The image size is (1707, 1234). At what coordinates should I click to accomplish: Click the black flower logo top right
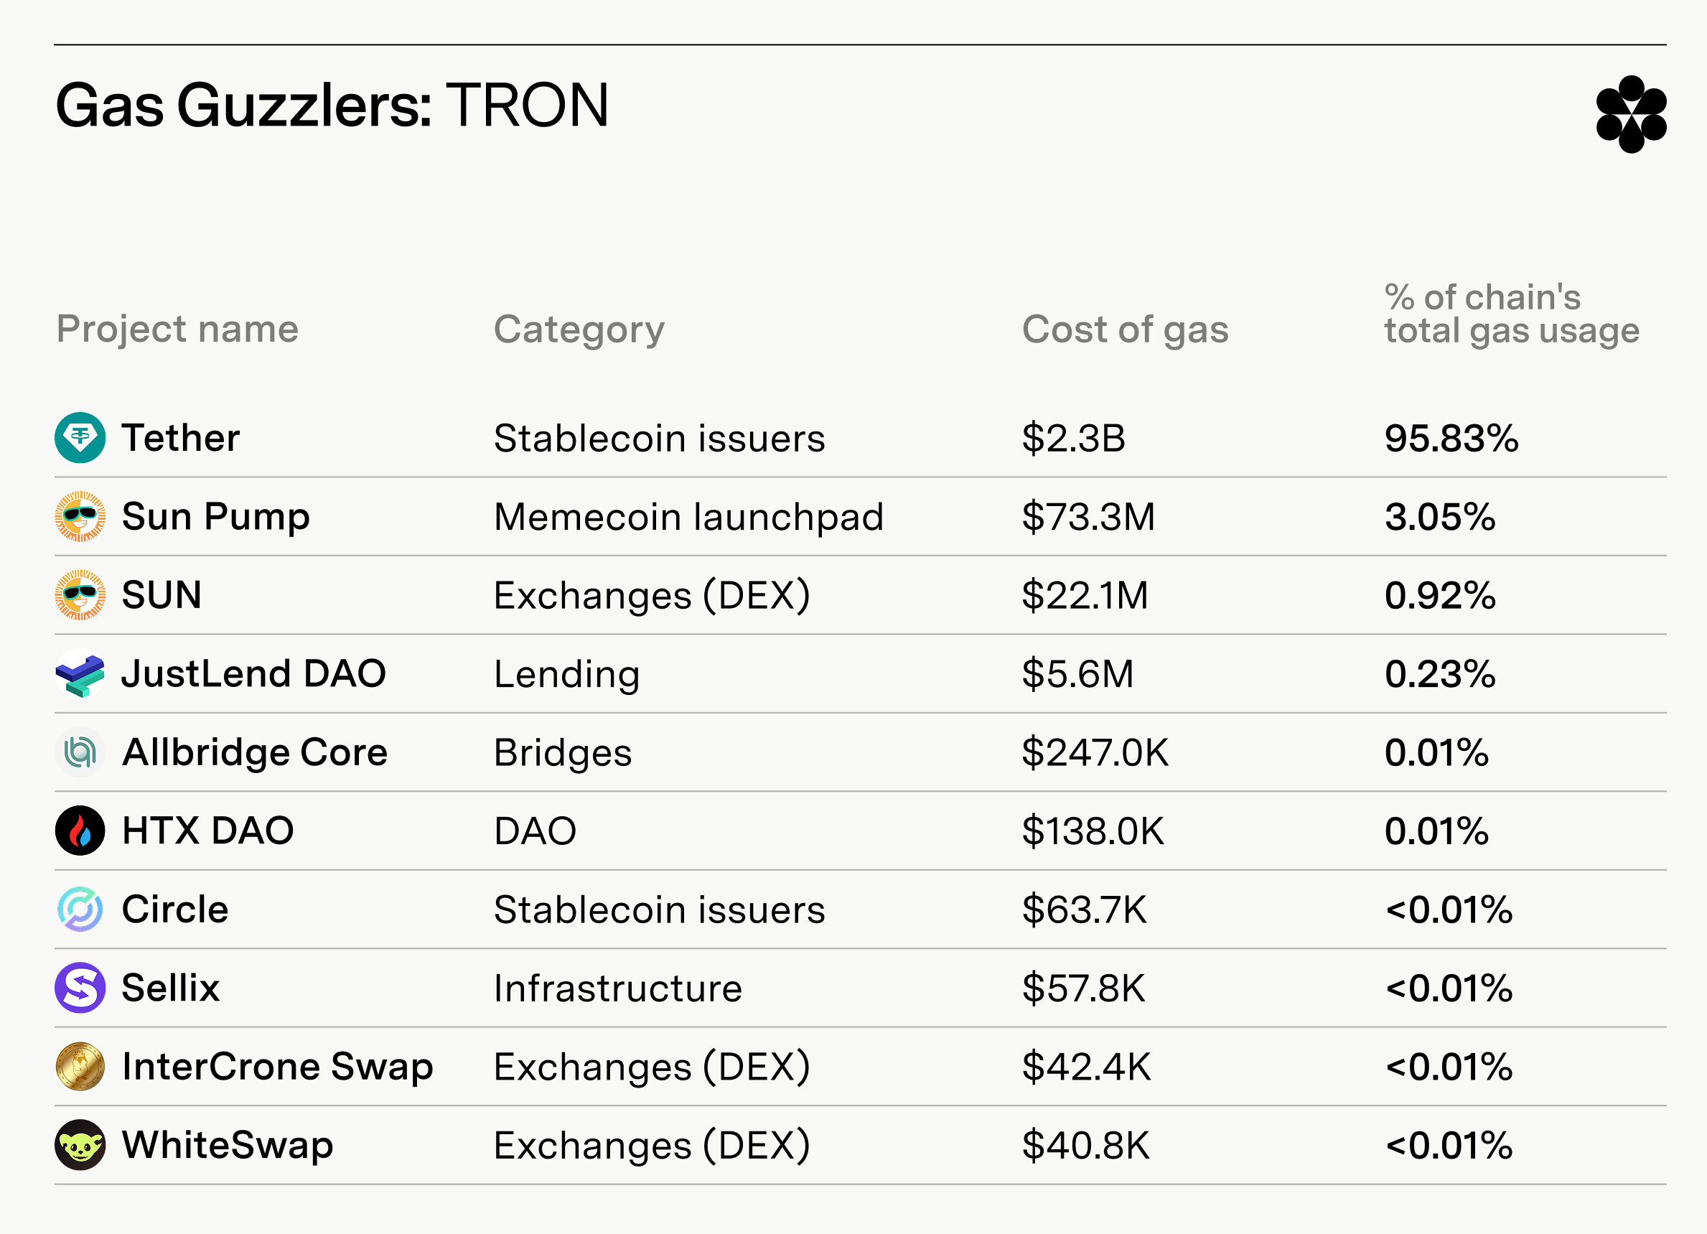click(x=1631, y=114)
